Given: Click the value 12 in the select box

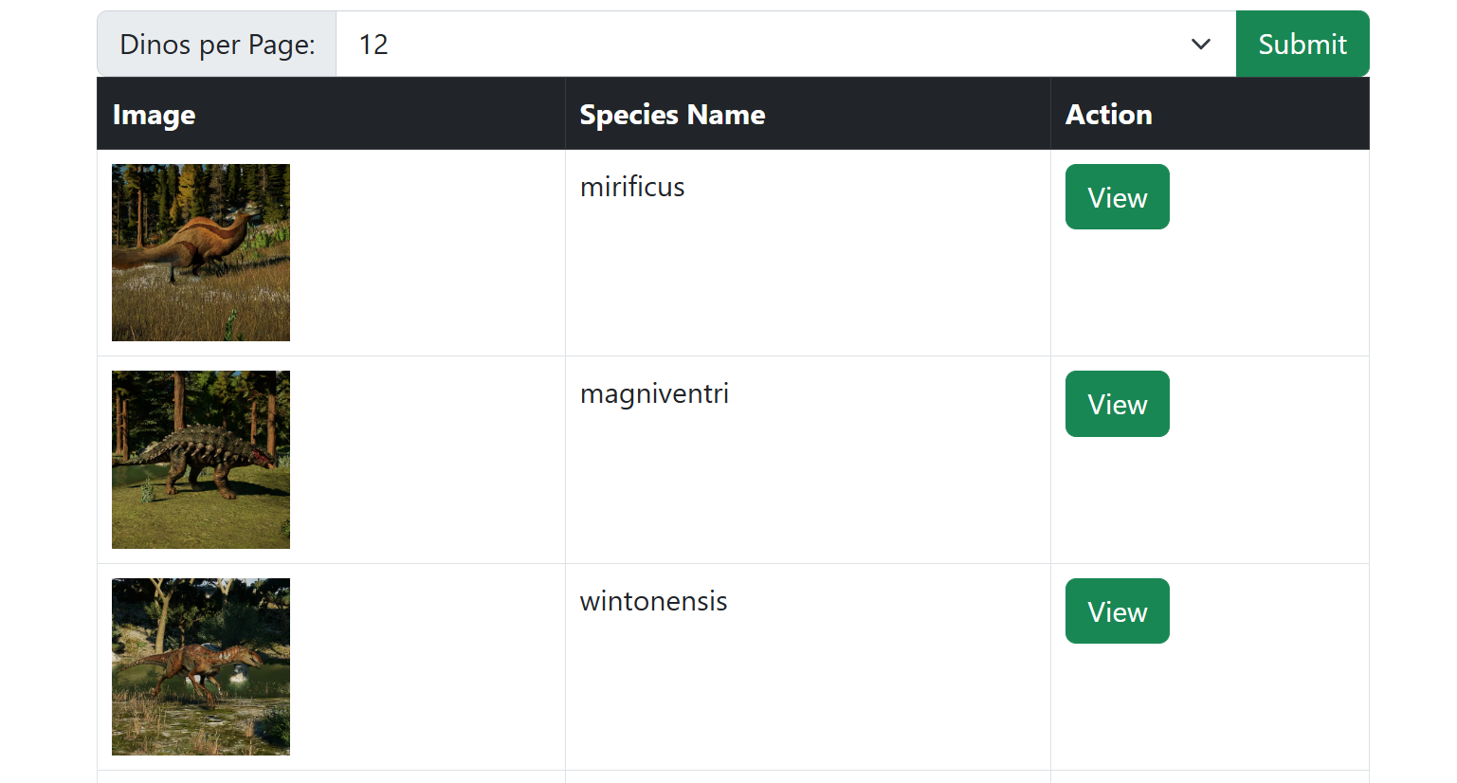Looking at the screenshot, I should tap(373, 45).
